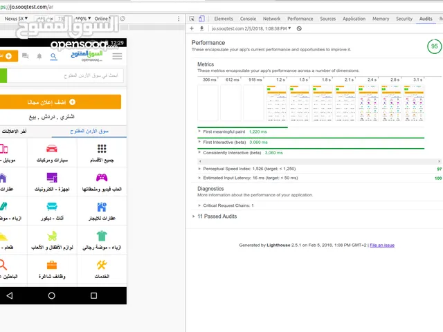Screen dimensions: 443x332
Task: Click the inspect element cursor icon
Action: pos(192,19)
